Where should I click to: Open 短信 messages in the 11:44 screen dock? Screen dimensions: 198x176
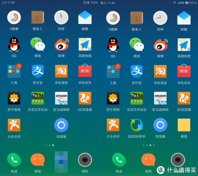(148, 160)
